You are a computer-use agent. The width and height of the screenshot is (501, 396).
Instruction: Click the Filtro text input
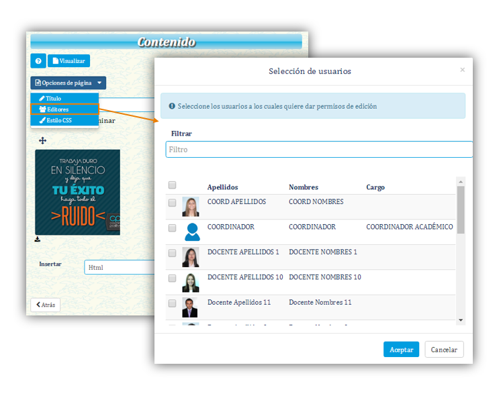tap(319, 150)
